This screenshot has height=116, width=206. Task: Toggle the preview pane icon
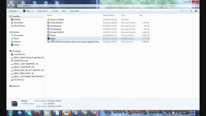191,11
